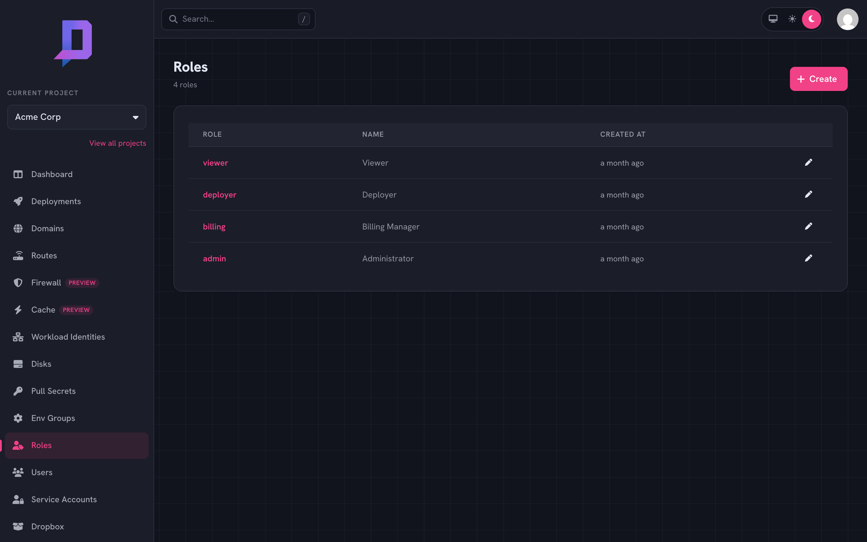
Task: Switch to system theme with the monitor icon
Action: click(773, 19)
